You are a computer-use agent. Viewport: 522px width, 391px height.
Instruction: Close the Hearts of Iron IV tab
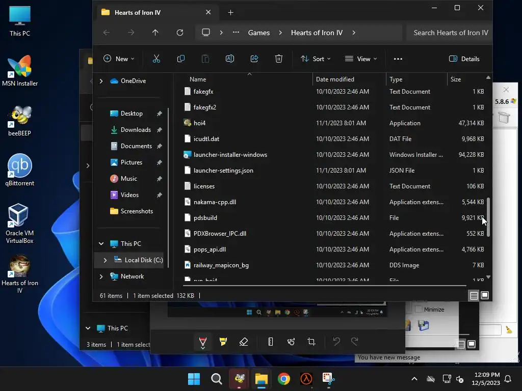[208, 12]
